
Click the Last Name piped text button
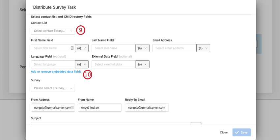tap(142, 48)
